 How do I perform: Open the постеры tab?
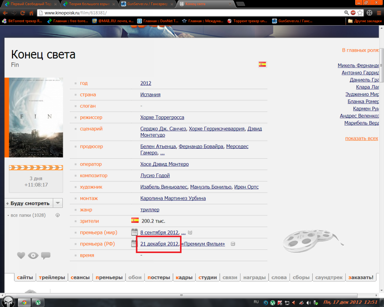pyautogui.click(x=159, y=277)
